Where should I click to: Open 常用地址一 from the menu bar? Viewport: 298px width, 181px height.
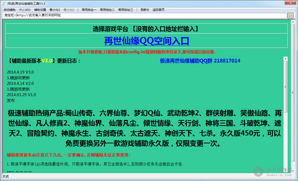[89, 10]
